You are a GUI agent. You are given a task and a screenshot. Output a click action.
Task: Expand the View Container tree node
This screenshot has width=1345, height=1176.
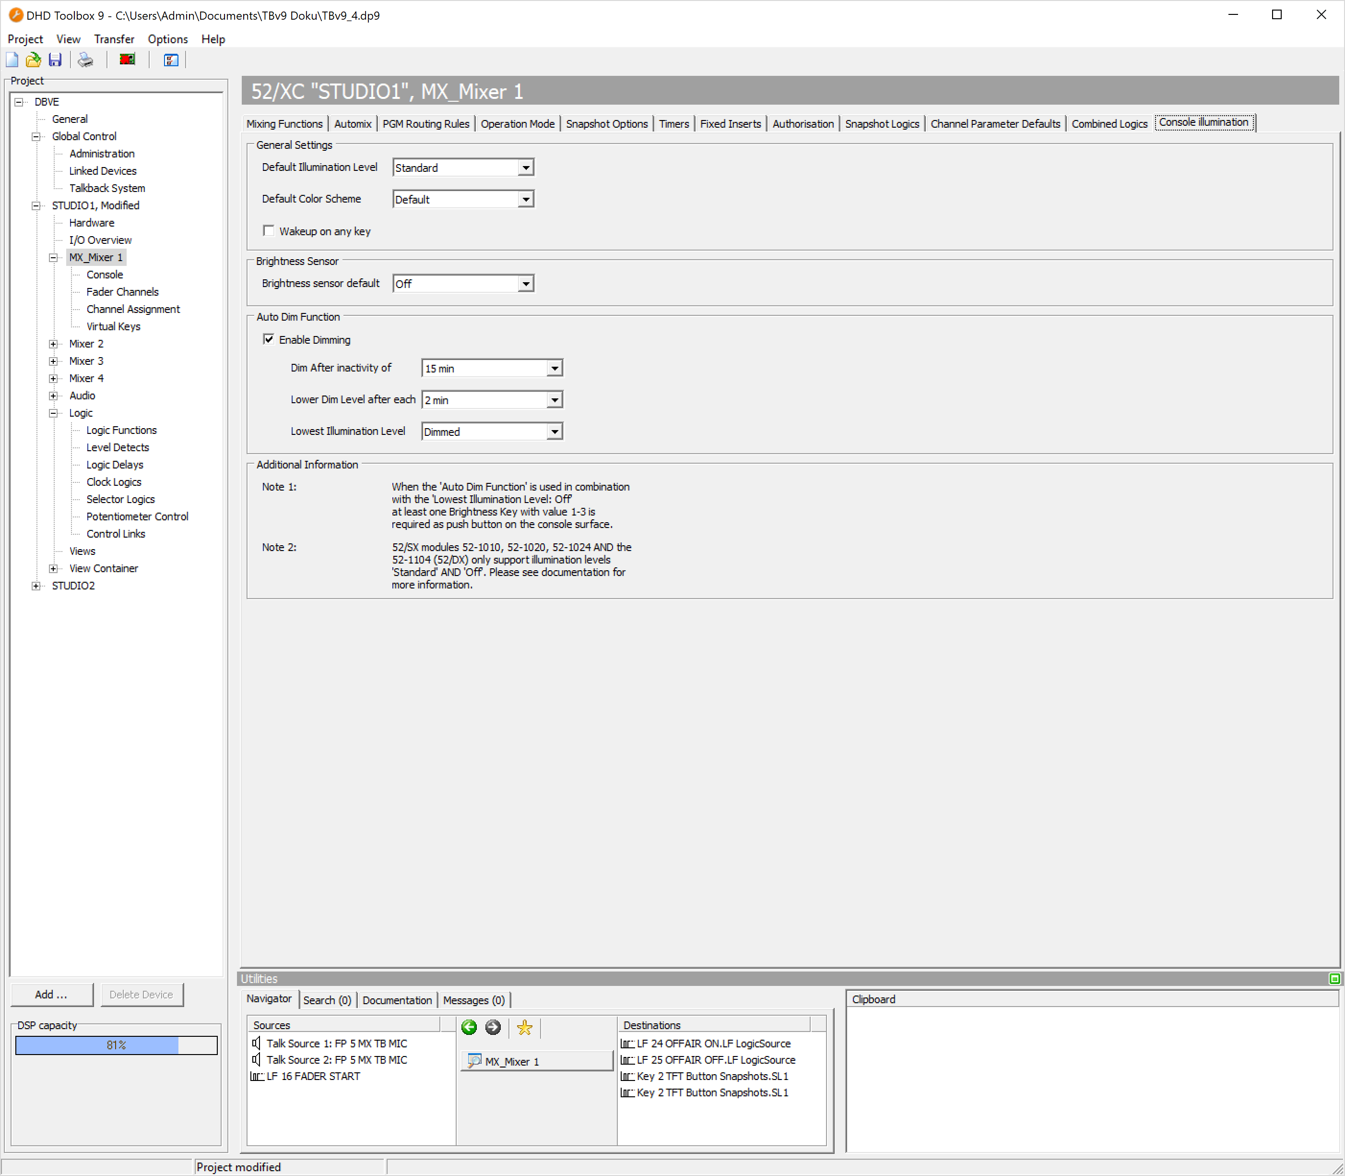(x=54, y=569)
